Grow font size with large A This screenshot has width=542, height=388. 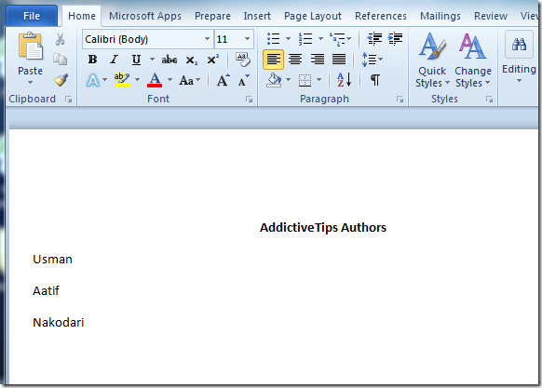click(223, 81)
